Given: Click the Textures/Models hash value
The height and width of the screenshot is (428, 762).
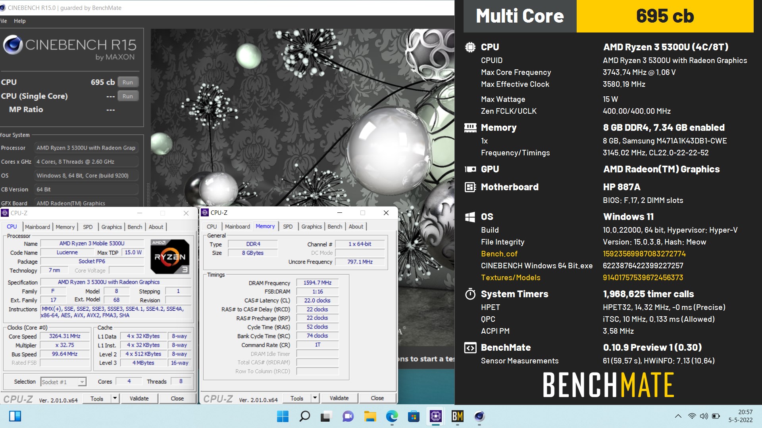Looking at the screenshot, I should coord(643,278).
